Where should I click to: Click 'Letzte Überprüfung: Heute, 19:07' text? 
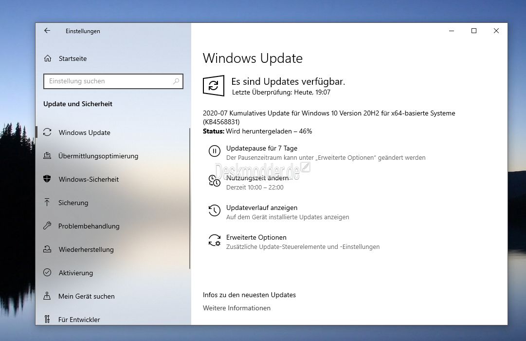(281, 92)
